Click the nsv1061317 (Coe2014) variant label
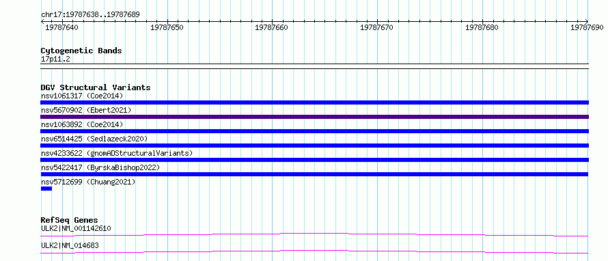Image resolution: width=608 pixels, height=261 pixels. (x=82, y=96)
